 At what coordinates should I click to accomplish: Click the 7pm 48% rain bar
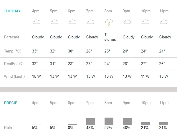click(91, 122)
